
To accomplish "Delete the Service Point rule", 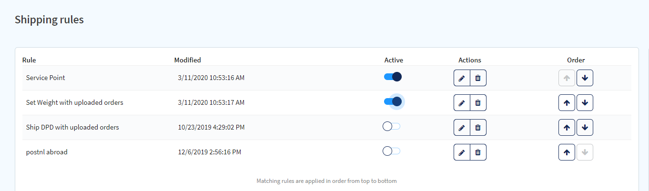I will pyautogui.click(x=478, y=78).
